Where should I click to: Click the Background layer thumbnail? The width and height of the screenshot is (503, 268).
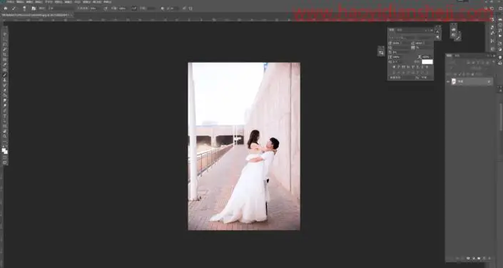click(x=454, y=82)
